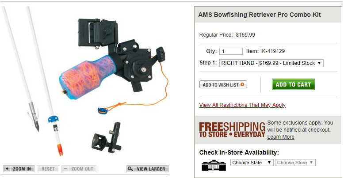Click the store building icon
This screenshot has height=178, width=344.
click(x=210, y=165)
